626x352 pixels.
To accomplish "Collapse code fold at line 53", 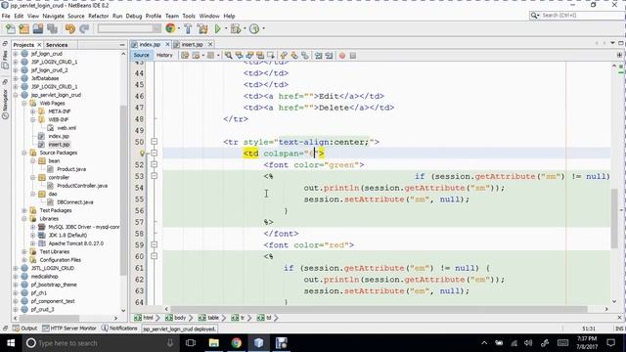I will (155, 176).
